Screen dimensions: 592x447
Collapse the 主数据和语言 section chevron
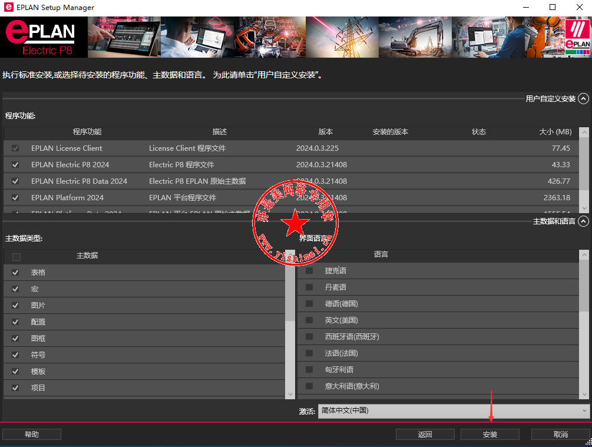coord(583,221)
